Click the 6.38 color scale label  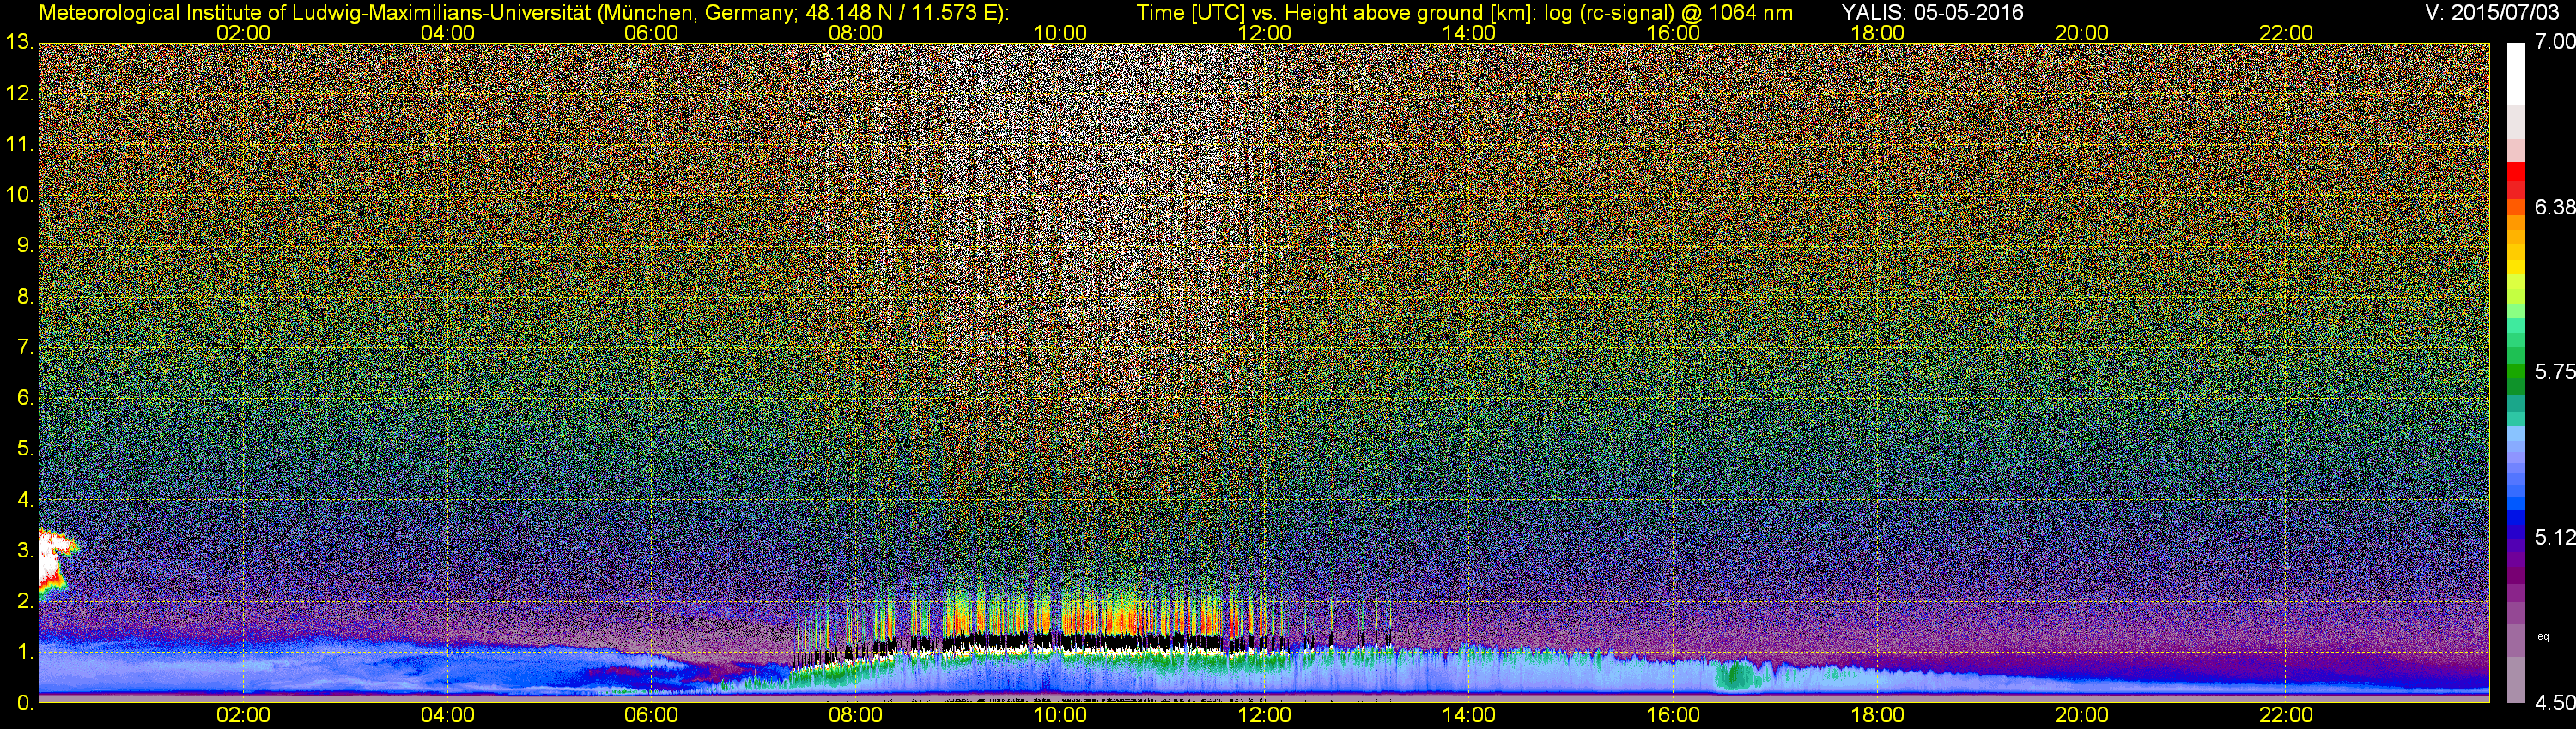click(2554, 208)
